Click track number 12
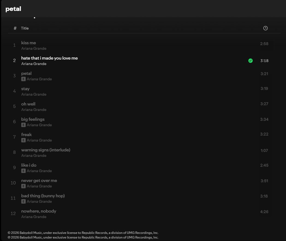The height and width of the screenshot is (241, 286). coord(13,213)
